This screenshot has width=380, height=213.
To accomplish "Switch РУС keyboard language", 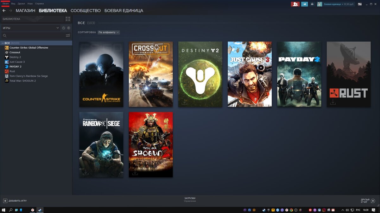I will 358,210.
